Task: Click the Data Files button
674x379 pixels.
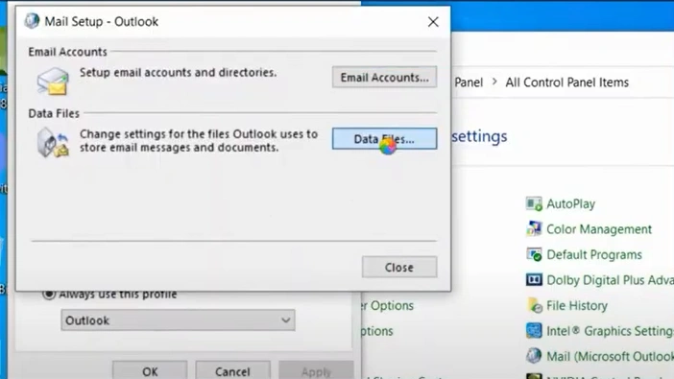Action: [384, 139]
